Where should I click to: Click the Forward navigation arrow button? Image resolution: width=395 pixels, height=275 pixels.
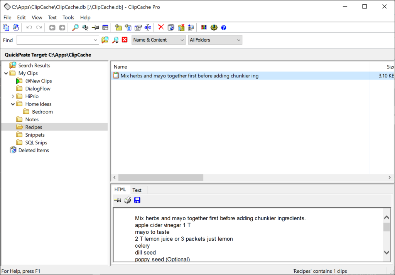point(62,27)
